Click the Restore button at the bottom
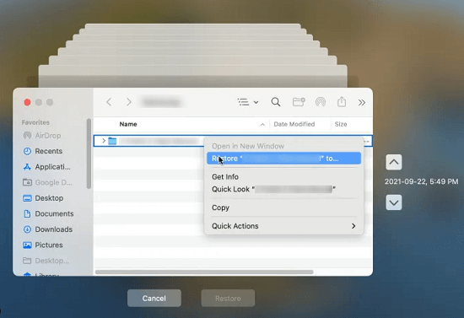This screenshot has width=464, height=318. pyautogui.click(x=228, y=299)
